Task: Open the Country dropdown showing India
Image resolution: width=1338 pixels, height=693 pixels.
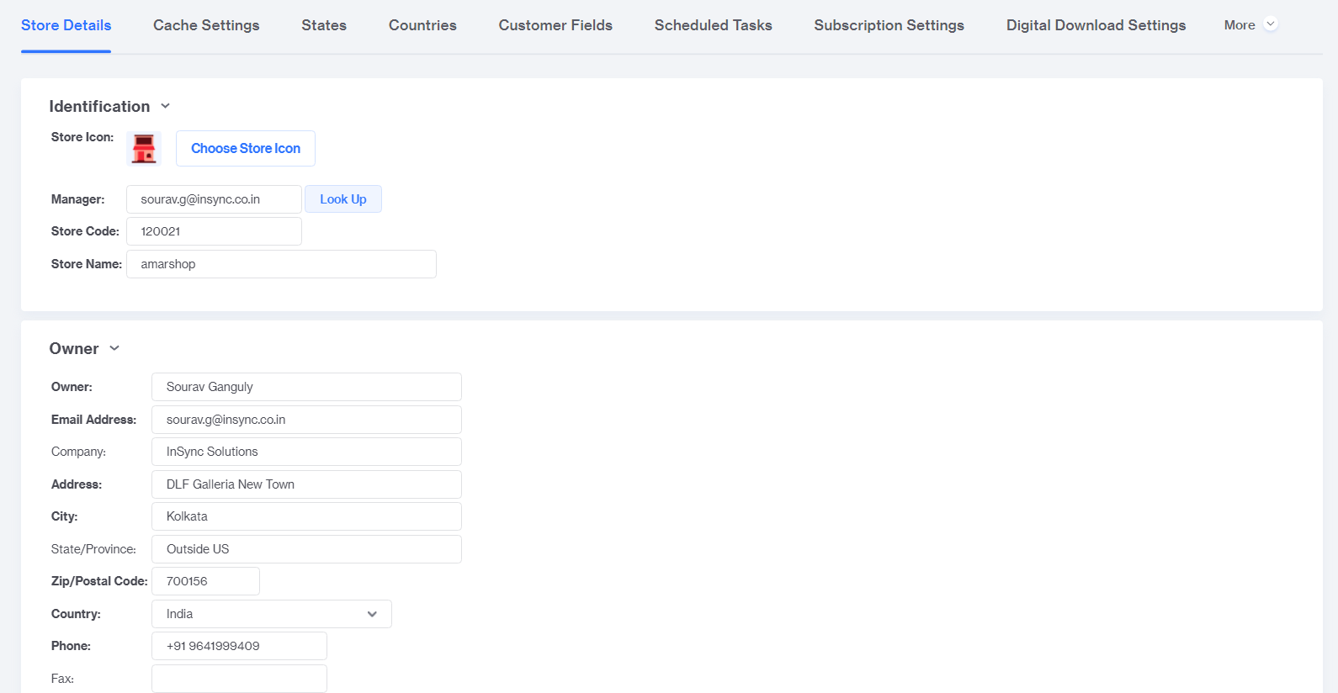Action: coord(271,614)
